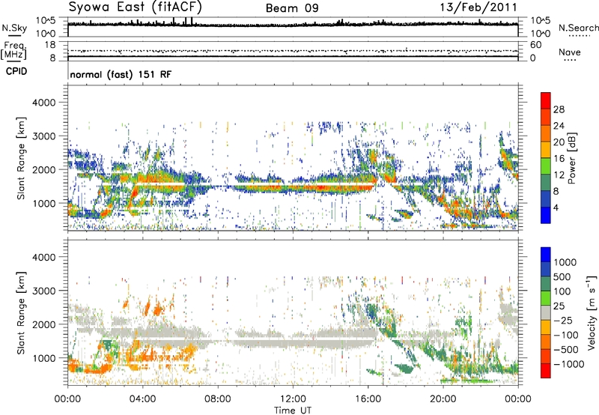Pick the gray Velocity segment between 25 and -25
The height and width of the screenshot is (415, 599).
tap(546, 312)
